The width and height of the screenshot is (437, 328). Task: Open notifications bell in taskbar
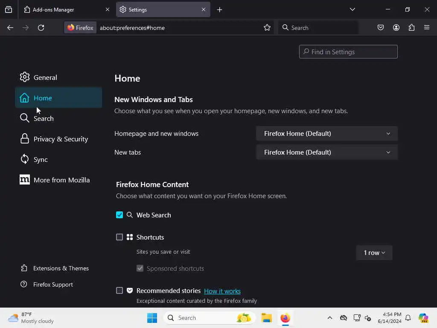coord(408,318)
